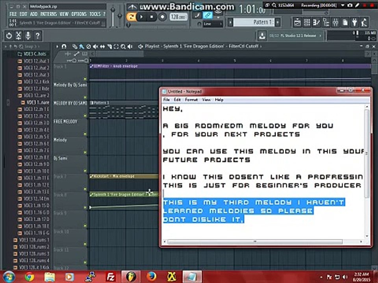Image resolution: width=378 pixels, height=283 pixels.
Task: Open the tempo tapper icon
Action: (x=364, y=22)
